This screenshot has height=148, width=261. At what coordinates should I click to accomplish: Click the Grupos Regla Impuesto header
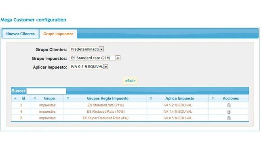(x=105, y=98)
